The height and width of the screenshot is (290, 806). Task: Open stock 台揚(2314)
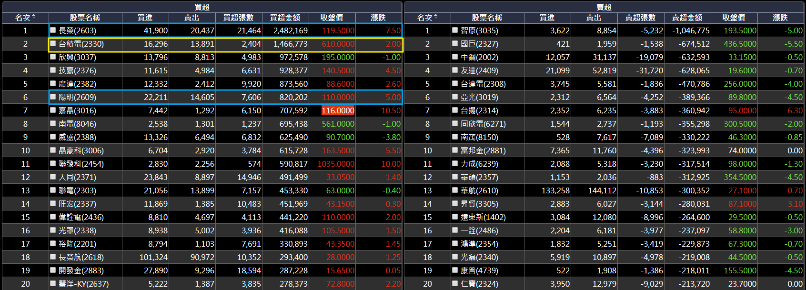click(x=479, y=110)
